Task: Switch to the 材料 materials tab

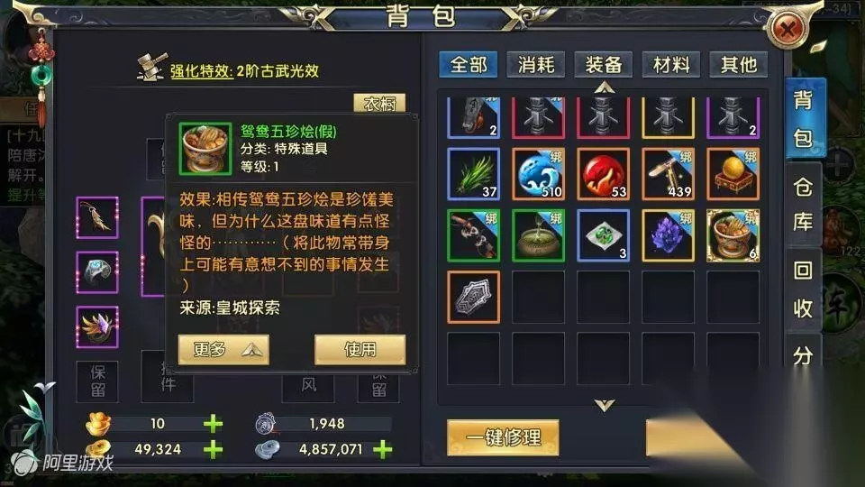Action: tap(671, 65)
